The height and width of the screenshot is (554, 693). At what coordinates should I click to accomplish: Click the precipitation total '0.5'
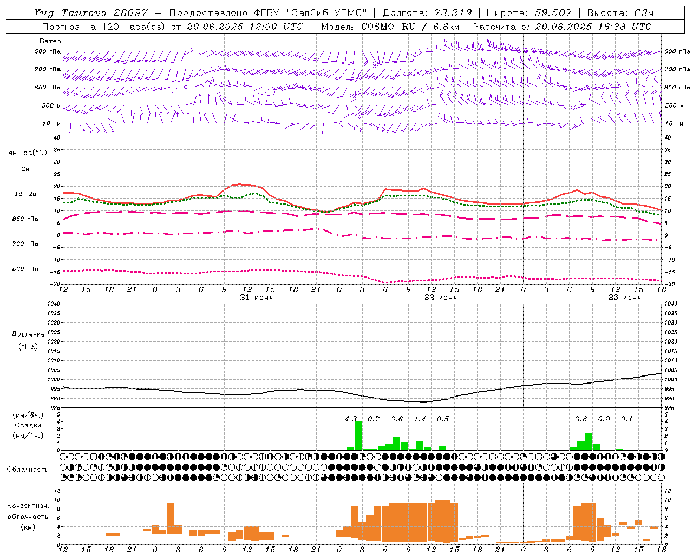(x=443, y=419)
